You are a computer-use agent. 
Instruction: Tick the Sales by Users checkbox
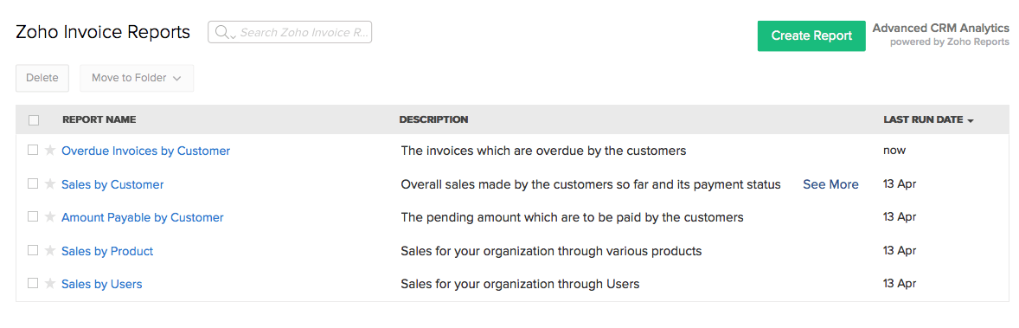(33, 284)
